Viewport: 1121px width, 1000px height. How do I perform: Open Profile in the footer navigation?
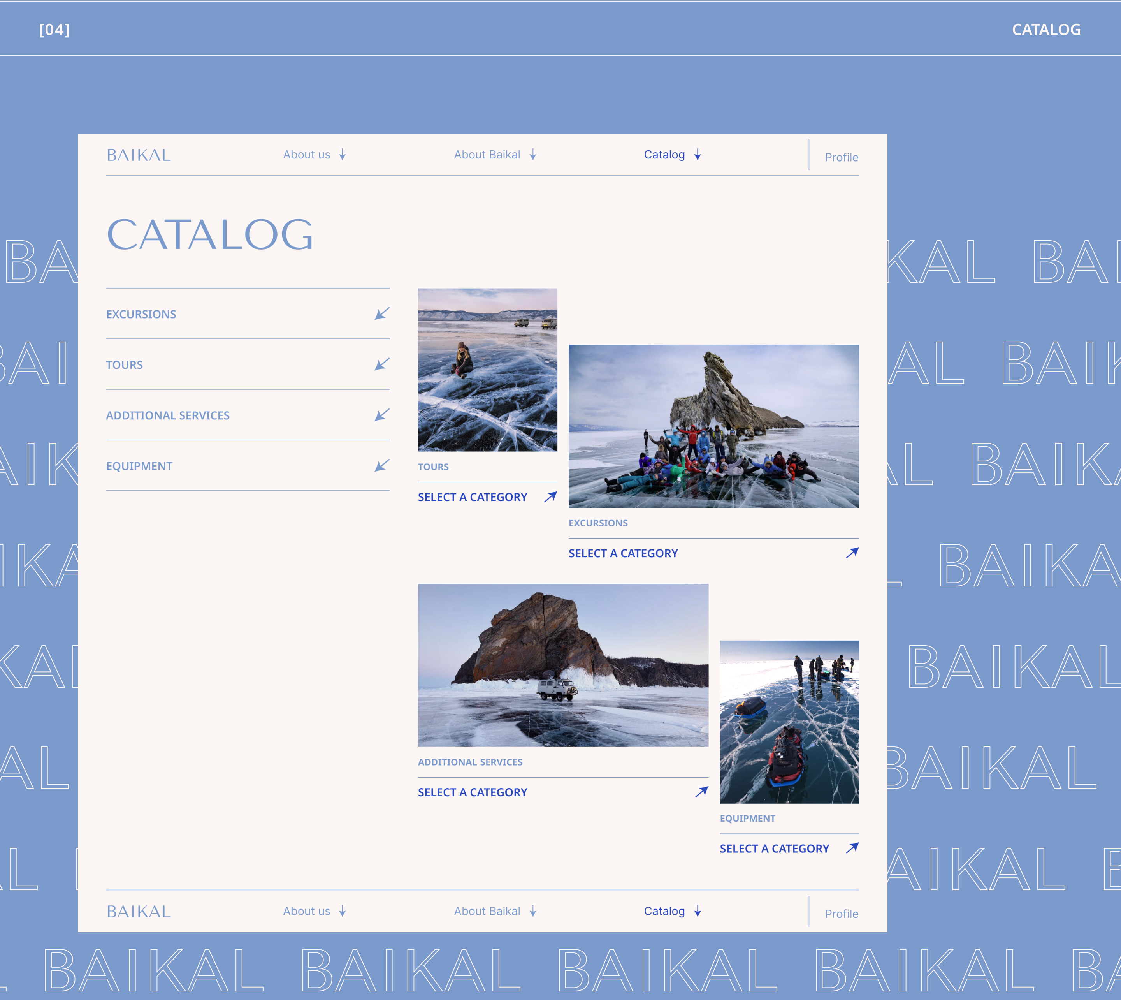[x=841, y=914]
